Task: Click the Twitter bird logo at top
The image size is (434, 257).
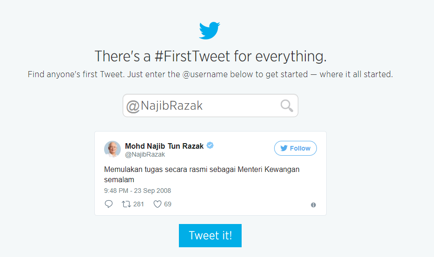Action: (210, 30)
